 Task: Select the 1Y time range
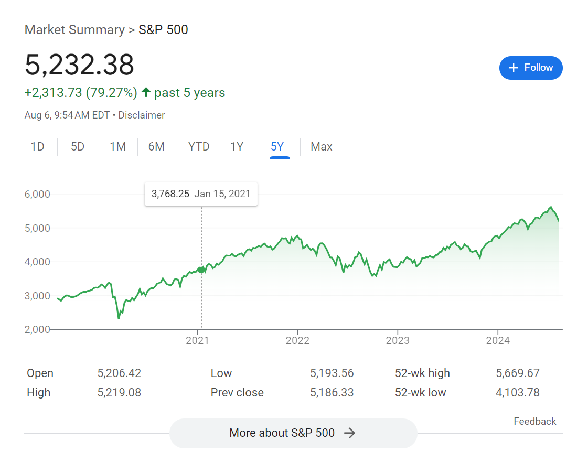click(x=237, y=147)
